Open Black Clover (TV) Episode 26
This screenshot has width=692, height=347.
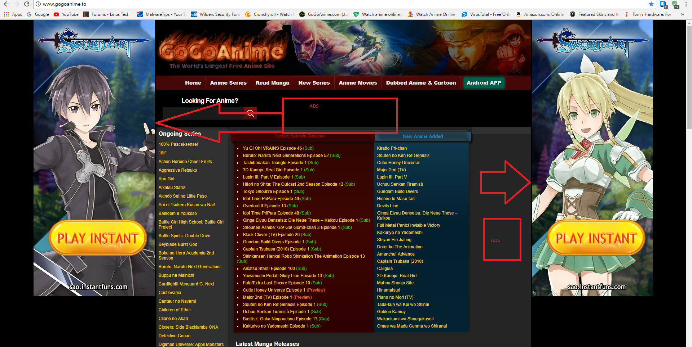(x=271, y=235)
